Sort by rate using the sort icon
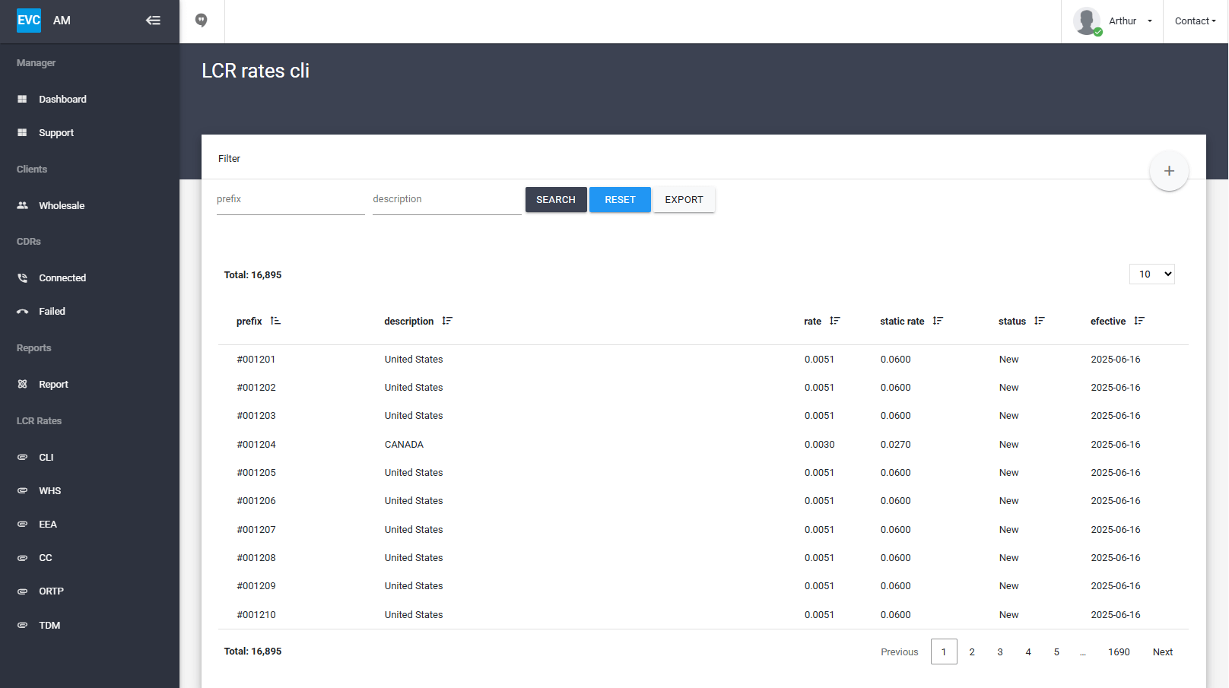 (x=834, y=321)
